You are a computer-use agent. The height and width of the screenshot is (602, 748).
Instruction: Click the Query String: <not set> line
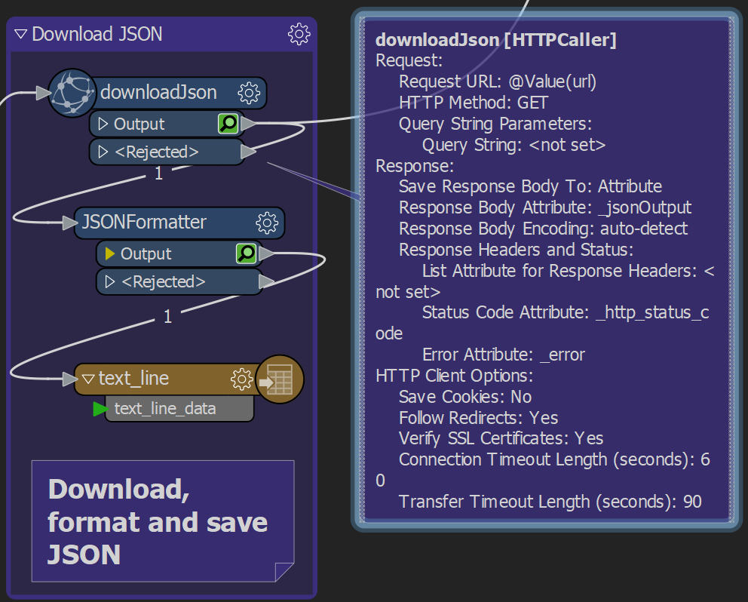[x=513, y=145]
